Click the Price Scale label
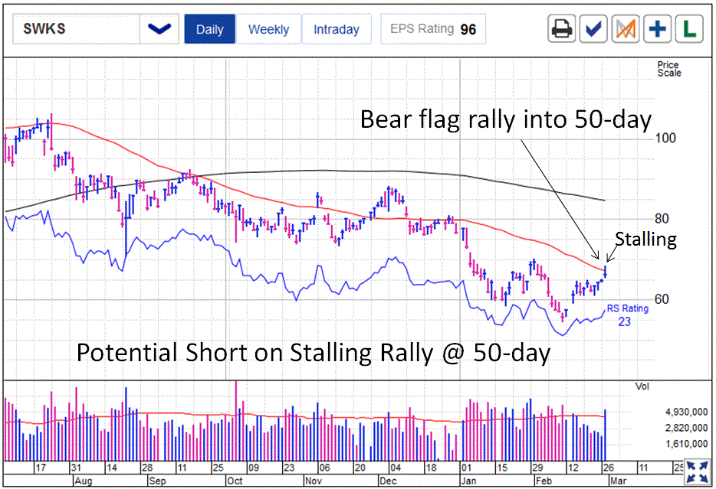The image size is (716, 489). (x=669, y=69)
